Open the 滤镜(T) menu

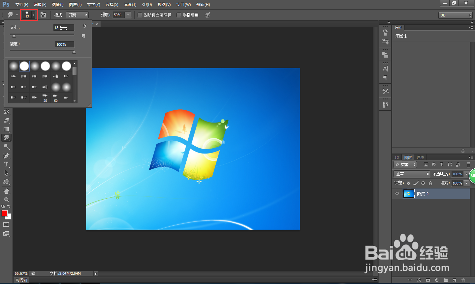pyautogui.click(x=130, y=5)
